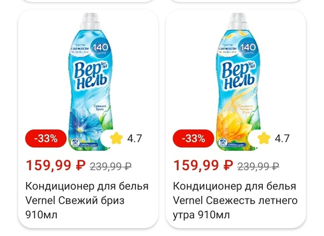The height and width of the screenshot is (236, 324).
Task: Click the star rating icon on Свежесть летнего утра
Action: click(x=264, y=138)
